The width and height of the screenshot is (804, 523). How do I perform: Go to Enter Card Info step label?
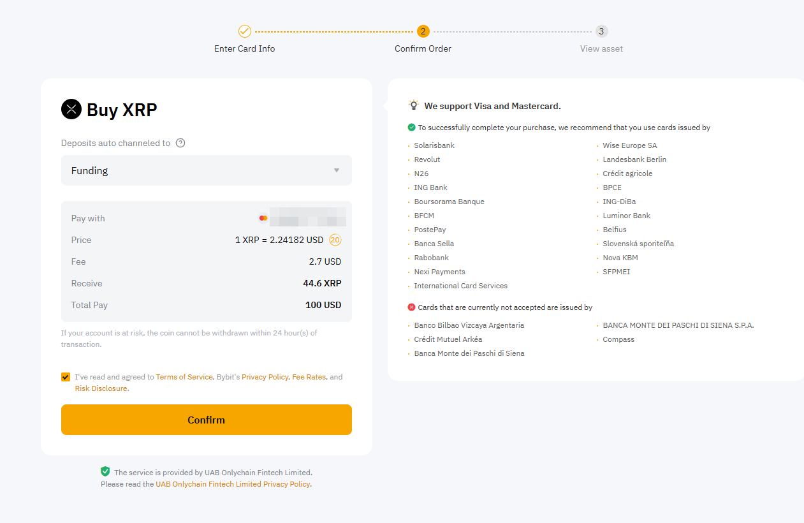[x=245, y=48]
